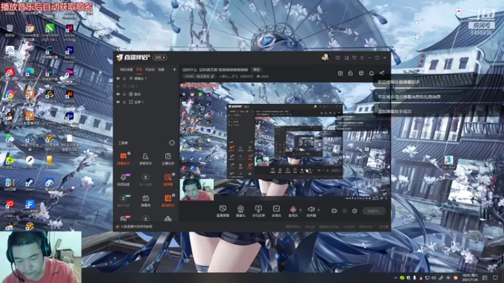Toggle lock on 歌名 source
This screenshot has width=504, height=283.
coord(124,94)
